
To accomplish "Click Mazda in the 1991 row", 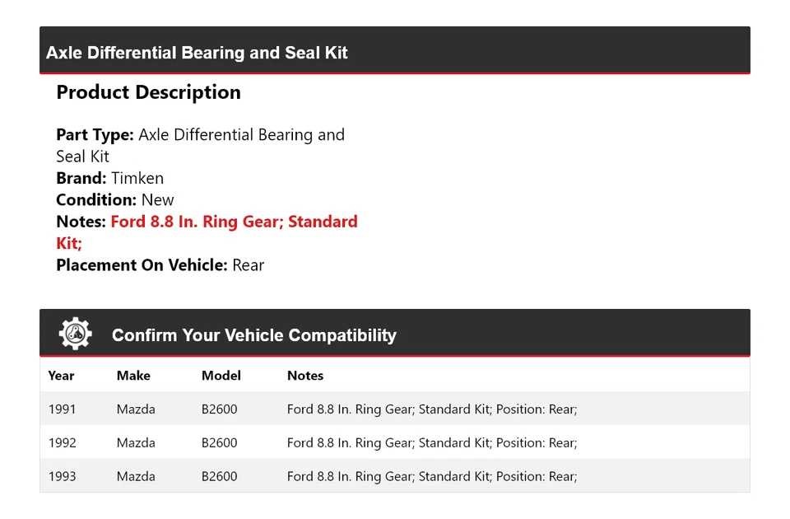I will (x=136, y=409).
